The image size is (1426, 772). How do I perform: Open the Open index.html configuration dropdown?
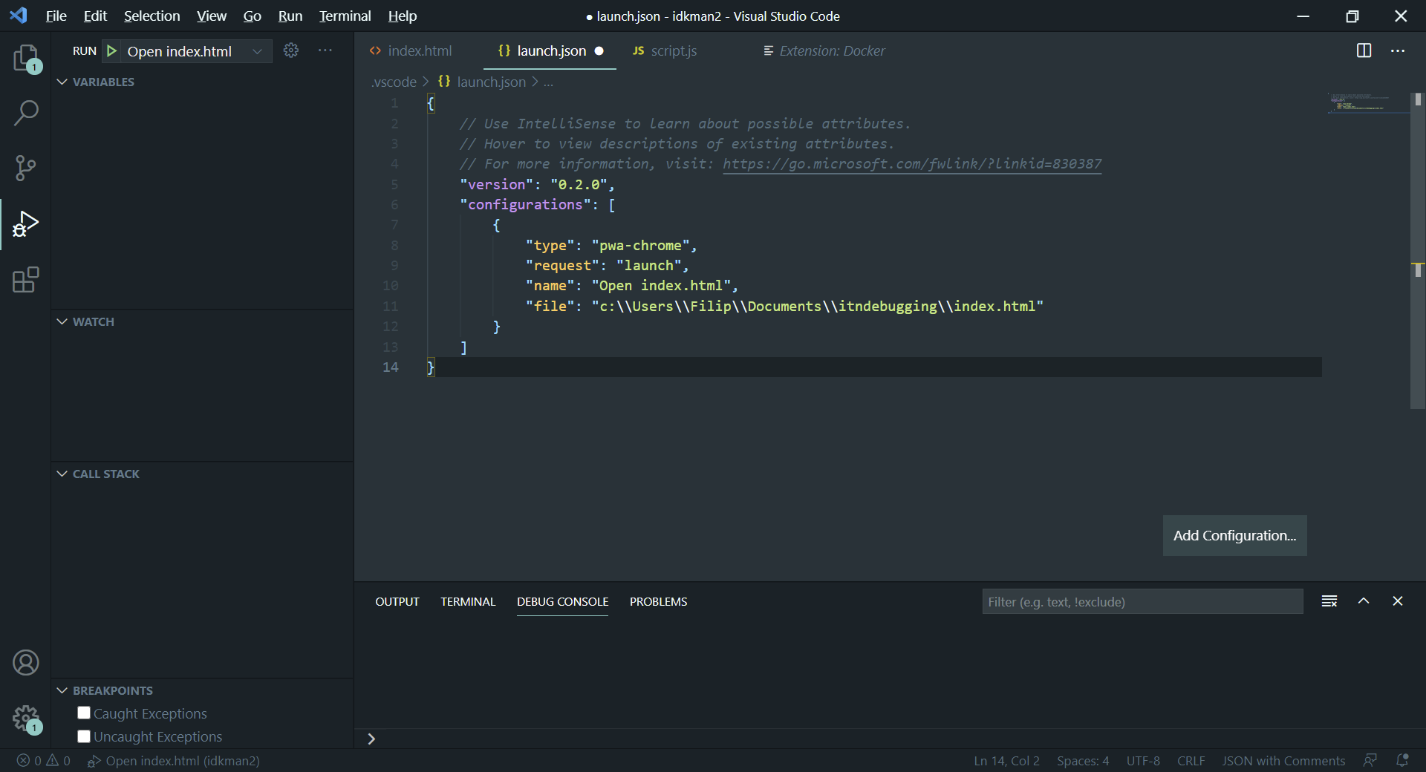coord(257,50)
